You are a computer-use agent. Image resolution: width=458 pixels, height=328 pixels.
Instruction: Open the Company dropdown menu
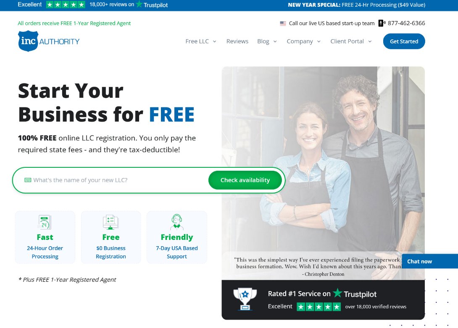click(303, 42)
